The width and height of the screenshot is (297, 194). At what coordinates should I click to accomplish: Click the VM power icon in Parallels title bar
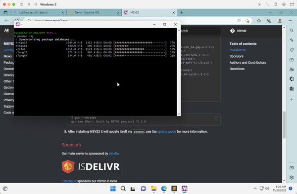[x=21, y=4]
